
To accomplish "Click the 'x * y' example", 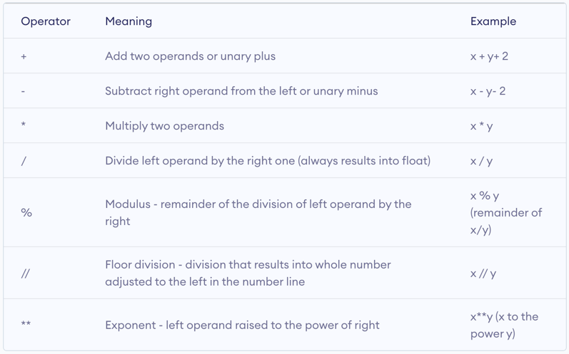I will pyautogui.click(x=481, y=126).
